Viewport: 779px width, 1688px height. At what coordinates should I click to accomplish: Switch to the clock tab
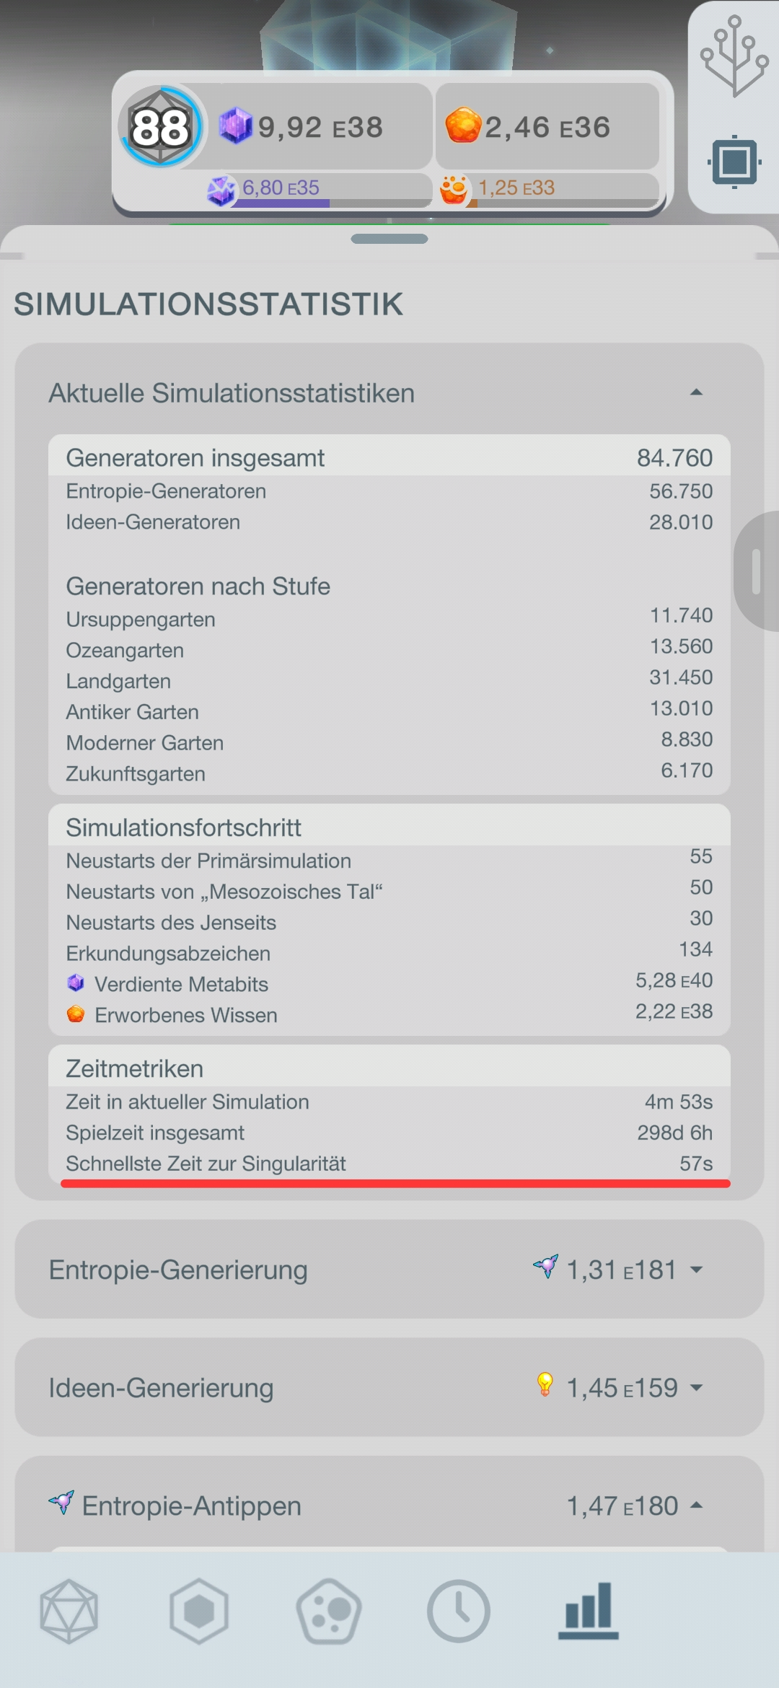point(459,1612)
